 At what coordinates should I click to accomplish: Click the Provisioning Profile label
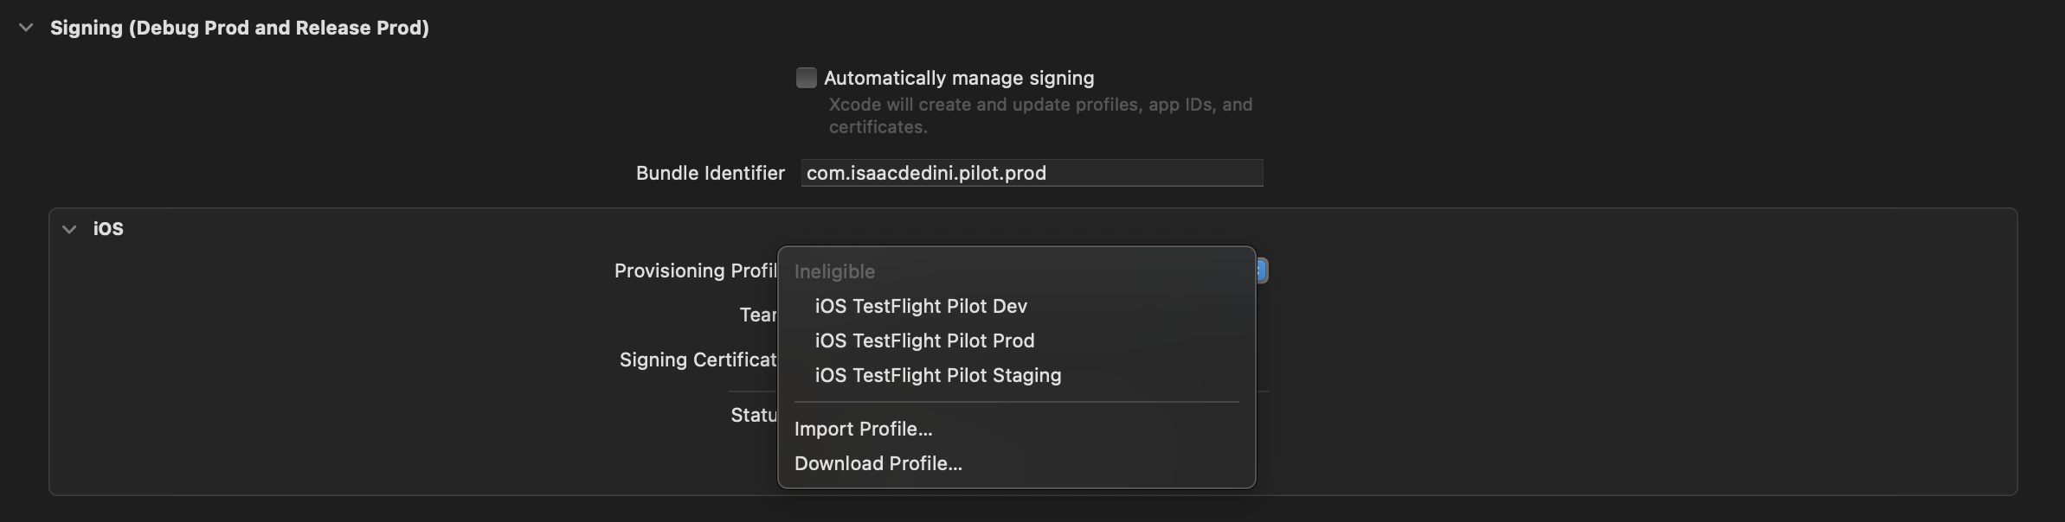click(695, 271)
